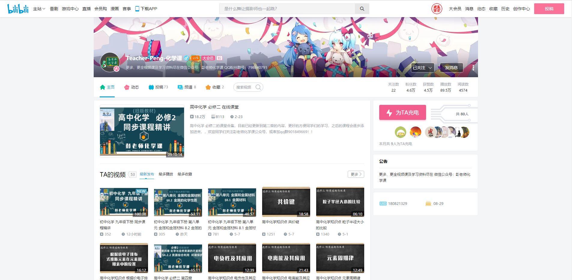Viewport: 572px width, 280px height.
Task: Open the three-dot more menu on banner
Action: (473, 68)
